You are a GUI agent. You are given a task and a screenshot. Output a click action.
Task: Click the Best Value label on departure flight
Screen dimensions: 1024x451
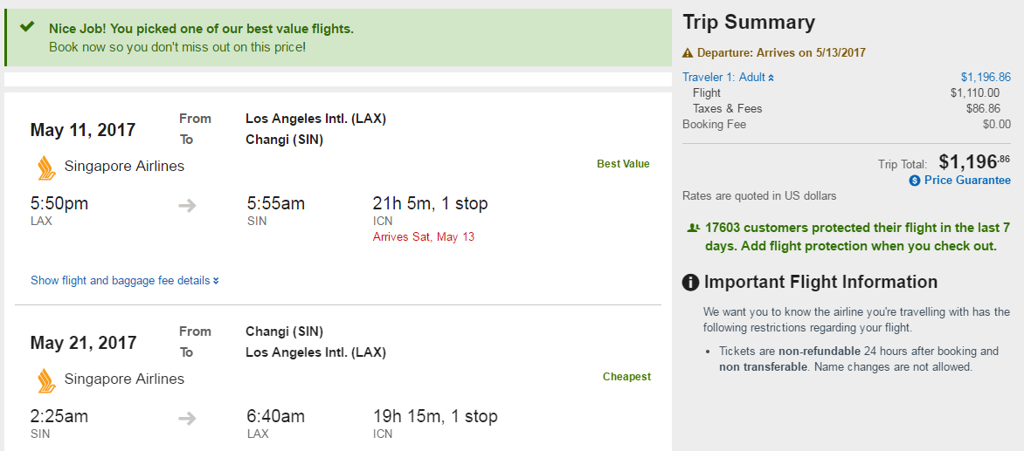tap(623, 164)
